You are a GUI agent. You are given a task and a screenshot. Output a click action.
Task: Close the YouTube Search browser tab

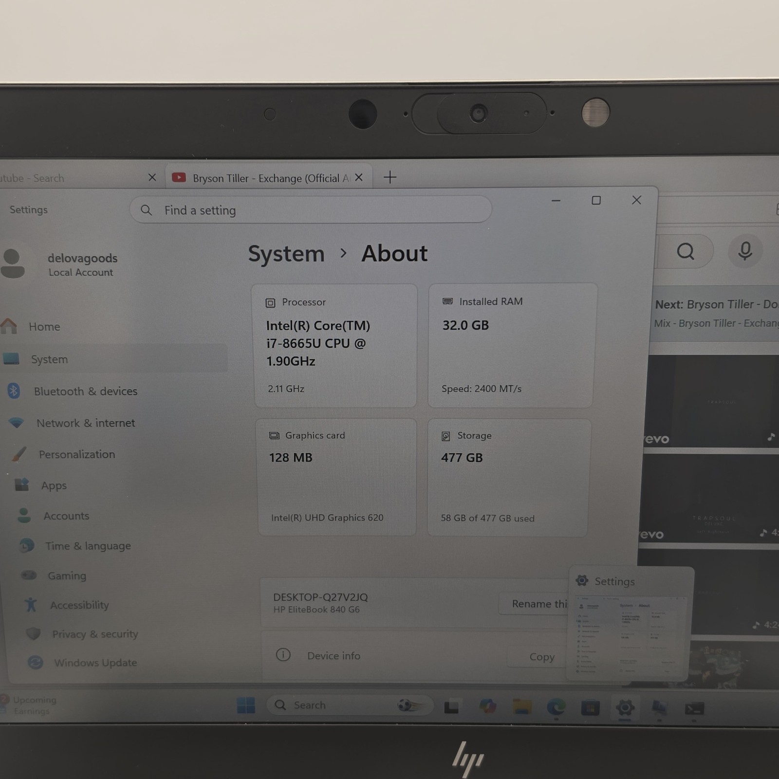pos(152,178)
